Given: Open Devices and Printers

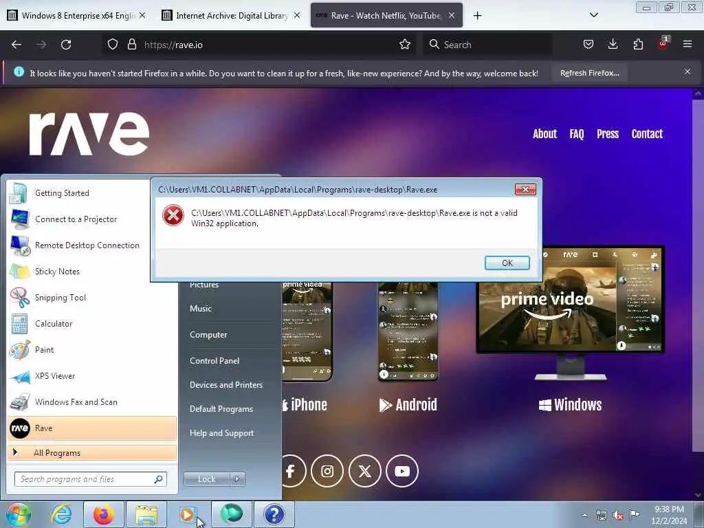Looking at the screenshot, I should (225, 385).
